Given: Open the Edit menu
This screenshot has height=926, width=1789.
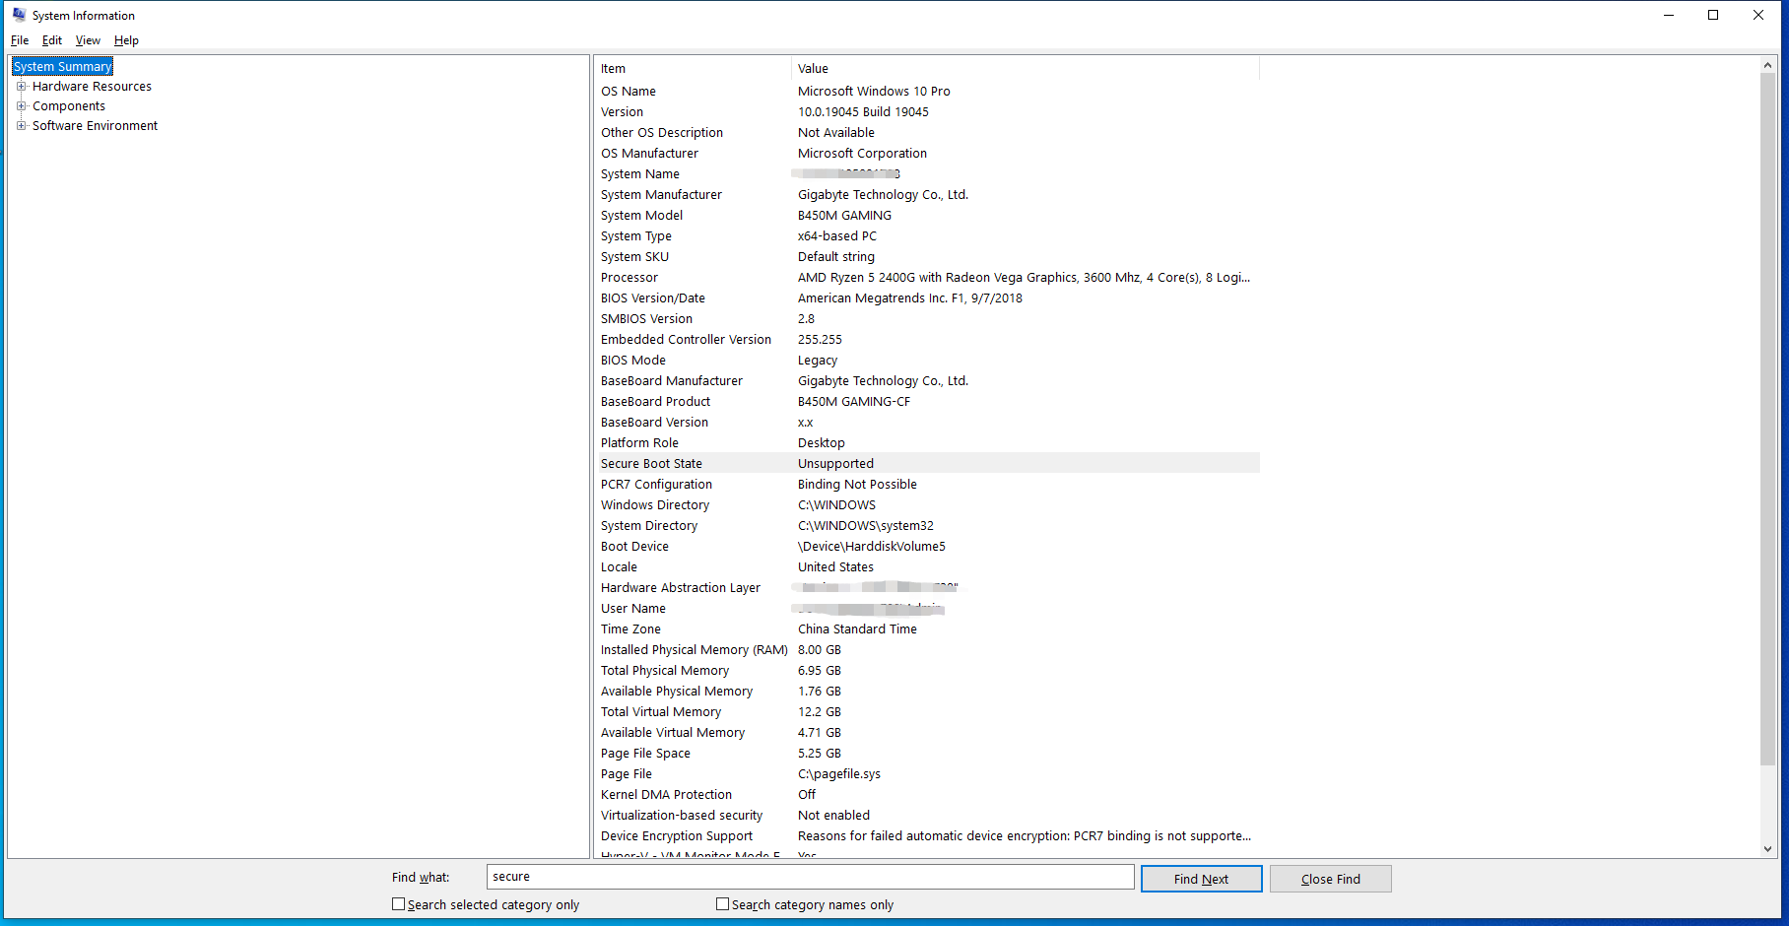Looking at the screenshot, I should click(x=51, y=40).
